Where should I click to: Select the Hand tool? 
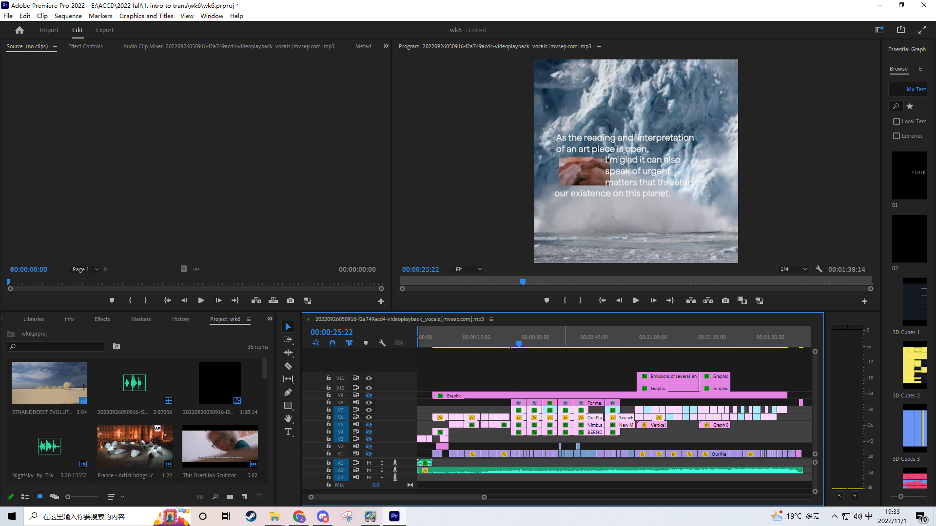tap(288, 418)
